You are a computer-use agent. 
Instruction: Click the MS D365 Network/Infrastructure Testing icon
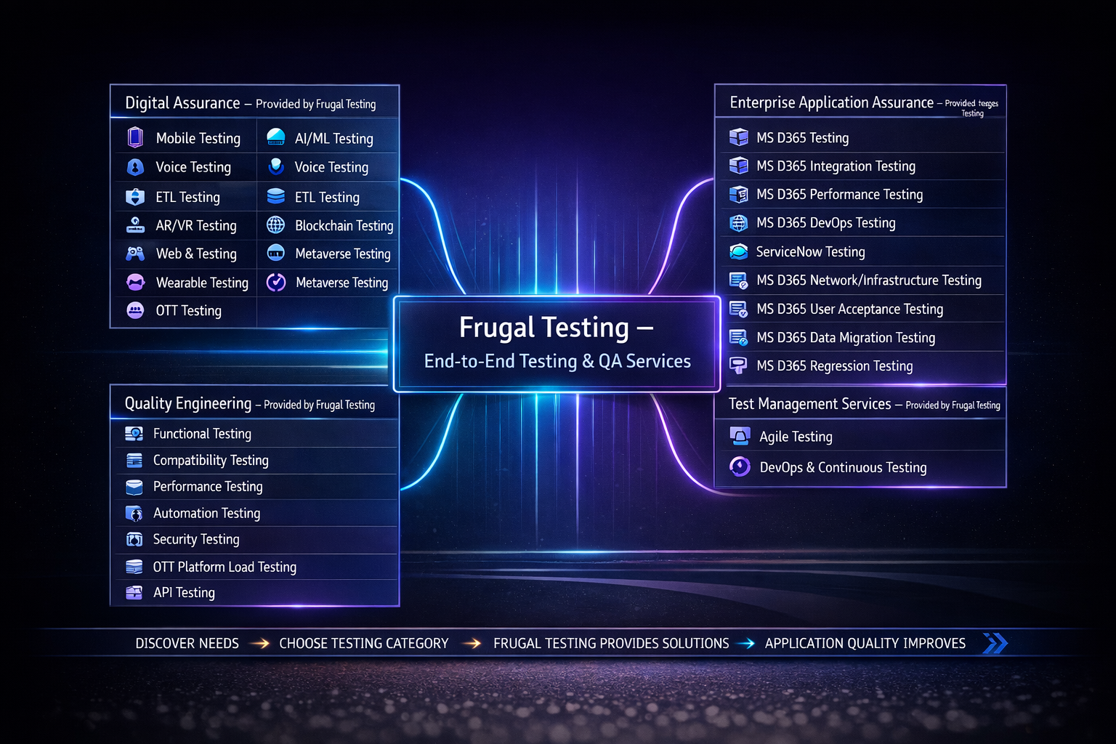[x=739, y=280]
